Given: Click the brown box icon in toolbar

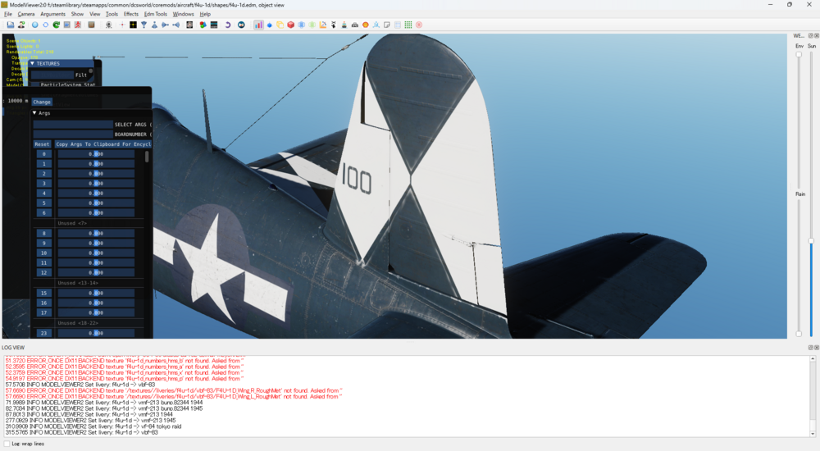Looking at the screenshot, I should (x=92, y=25).
